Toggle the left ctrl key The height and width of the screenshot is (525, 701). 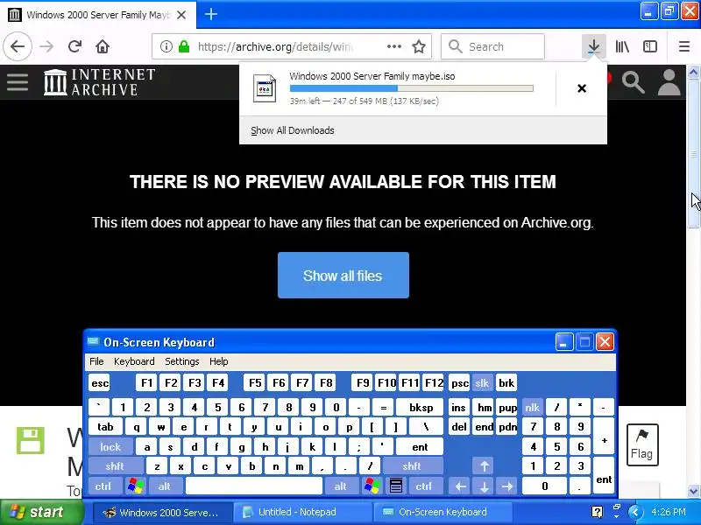point(104,486)
